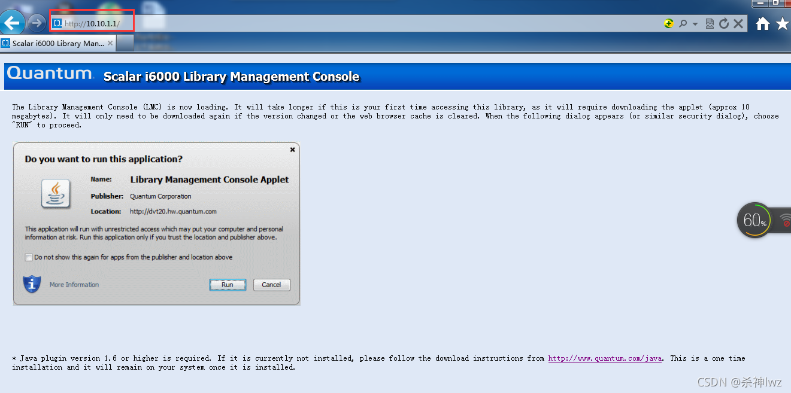Screen dimensions: 791x393
Task: Click the 60% circular memory widget
Action: 754,220
